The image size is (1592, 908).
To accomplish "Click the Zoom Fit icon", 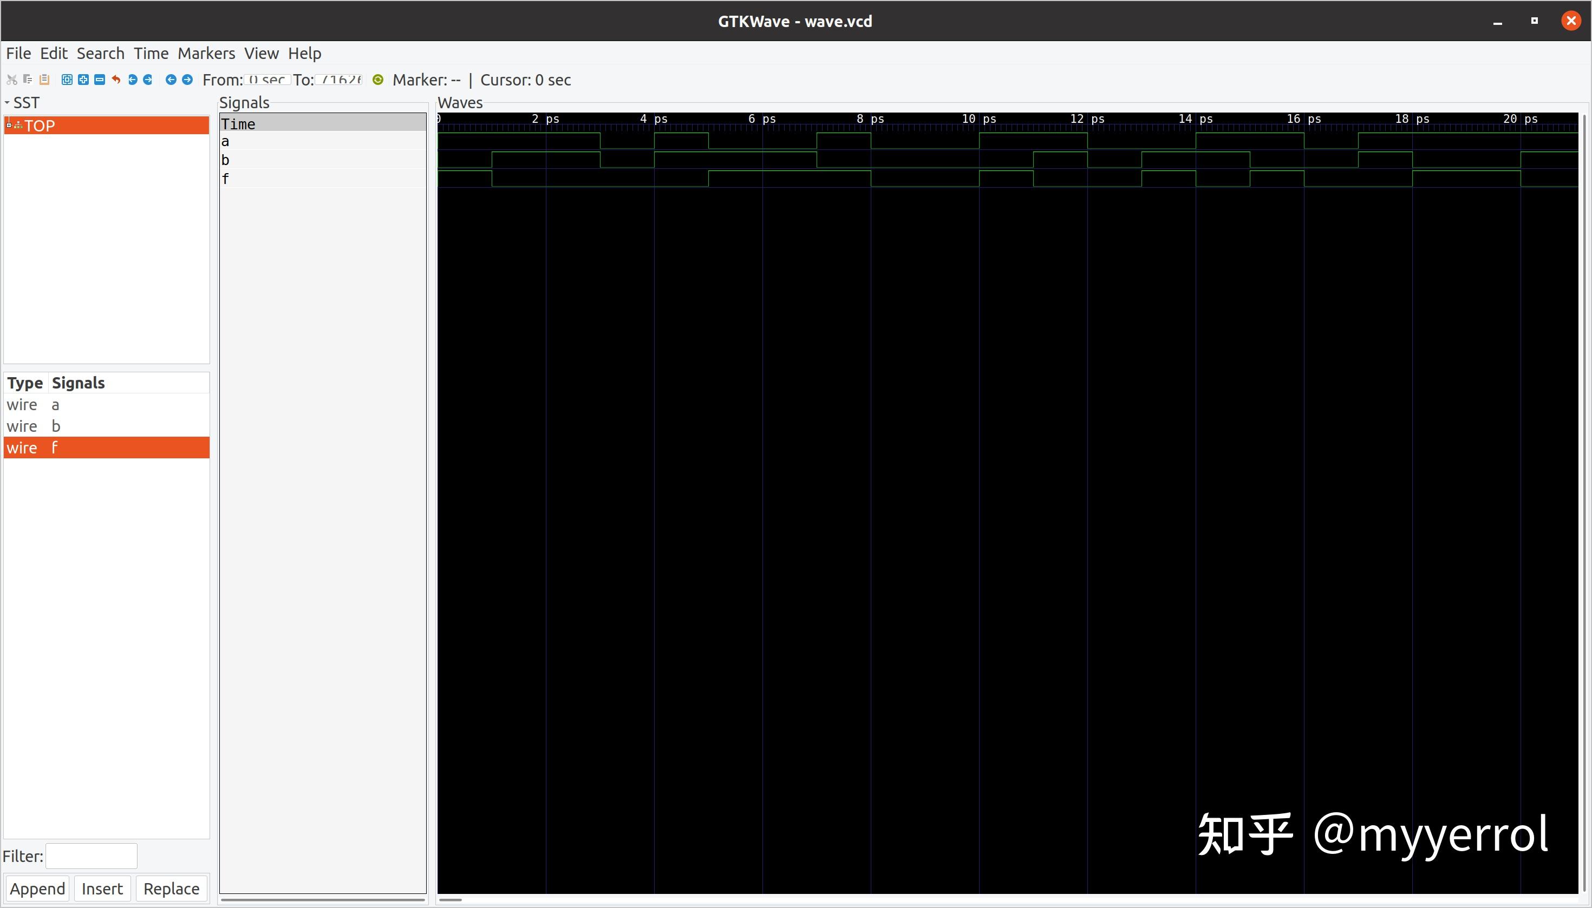I will click(x=67, y=79).
